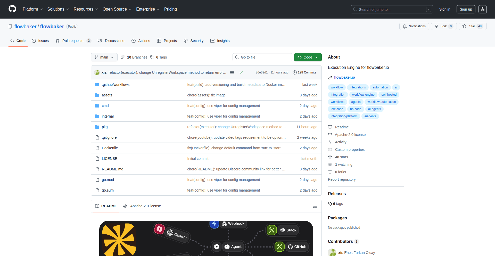Click the star icon on Star button
The image size is (495, 256).
click(x=464, y=26)
